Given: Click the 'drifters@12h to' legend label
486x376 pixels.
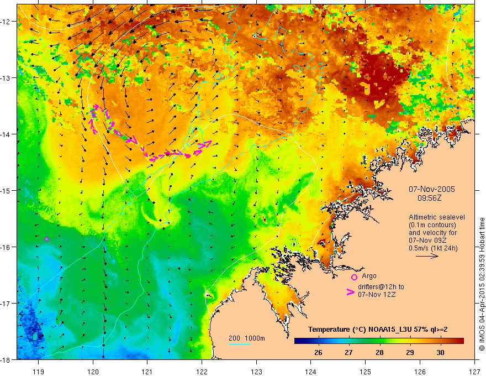Looking at the screenshot, I should [381, 287].
